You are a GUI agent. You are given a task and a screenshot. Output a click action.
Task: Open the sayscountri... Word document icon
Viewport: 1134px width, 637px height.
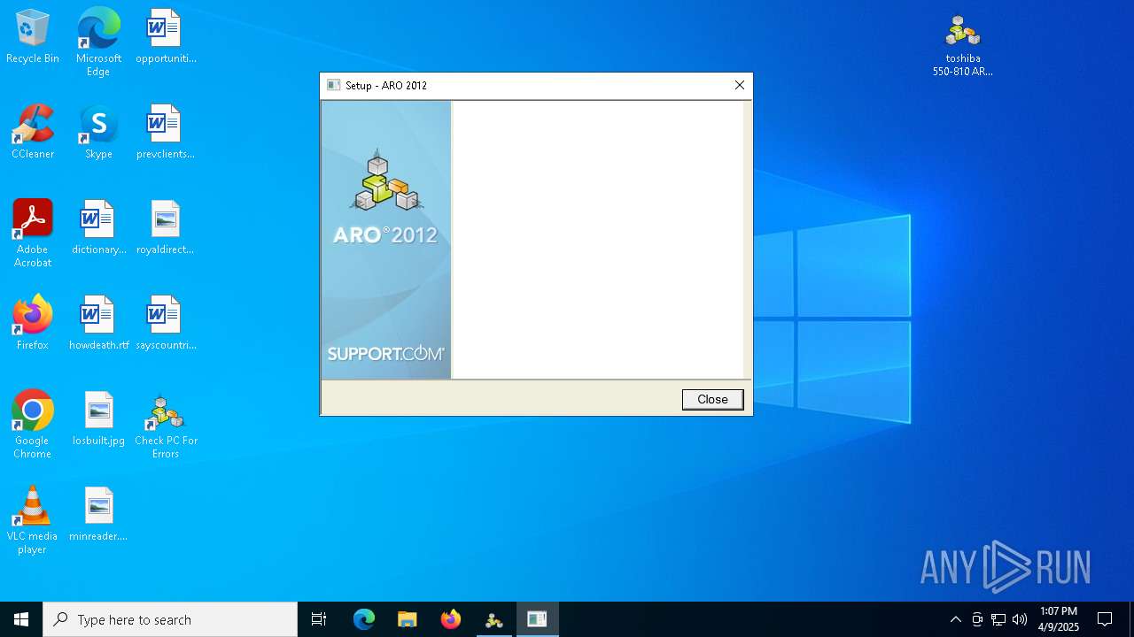166,324
